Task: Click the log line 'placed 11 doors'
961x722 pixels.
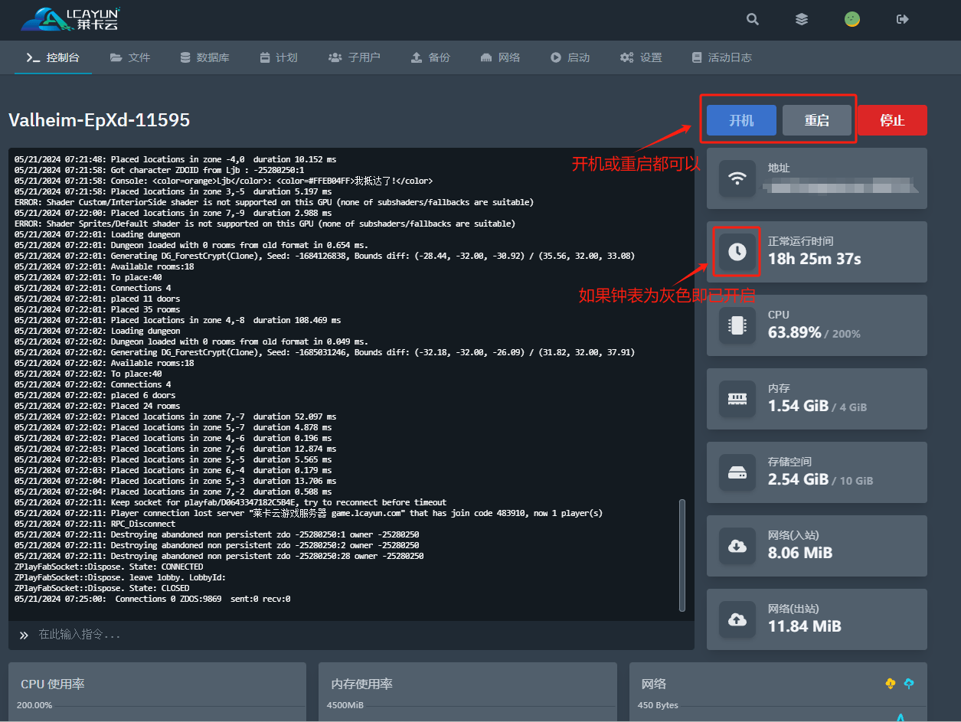Action: coord(97,299)
